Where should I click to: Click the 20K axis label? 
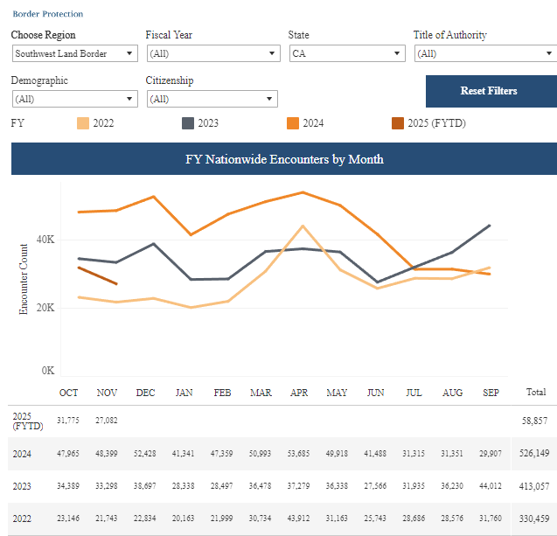45,308
